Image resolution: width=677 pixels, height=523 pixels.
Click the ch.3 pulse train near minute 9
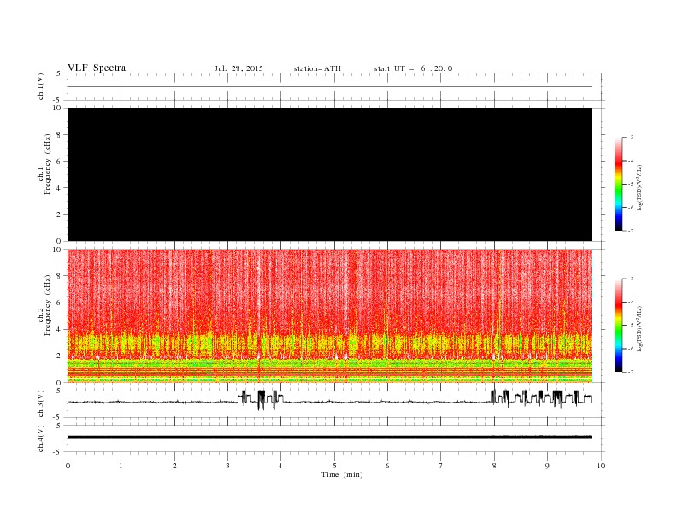[x=541, y=398]
